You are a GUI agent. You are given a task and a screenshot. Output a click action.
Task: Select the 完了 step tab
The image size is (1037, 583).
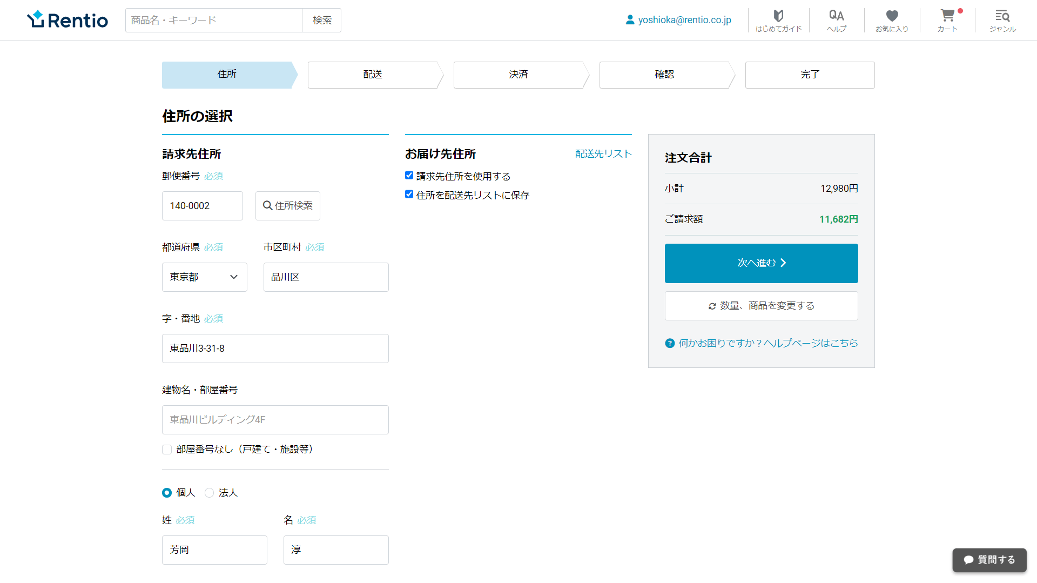click(810, 75)
